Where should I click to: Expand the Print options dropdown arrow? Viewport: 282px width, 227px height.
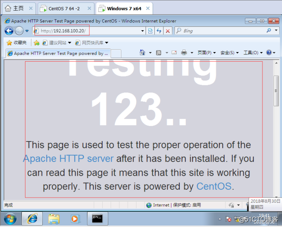point(192,52)
